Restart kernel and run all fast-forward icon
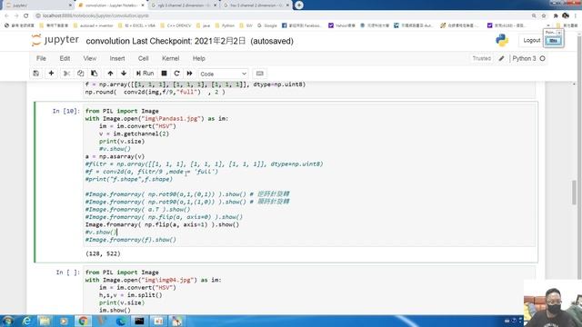 [190, 74]
